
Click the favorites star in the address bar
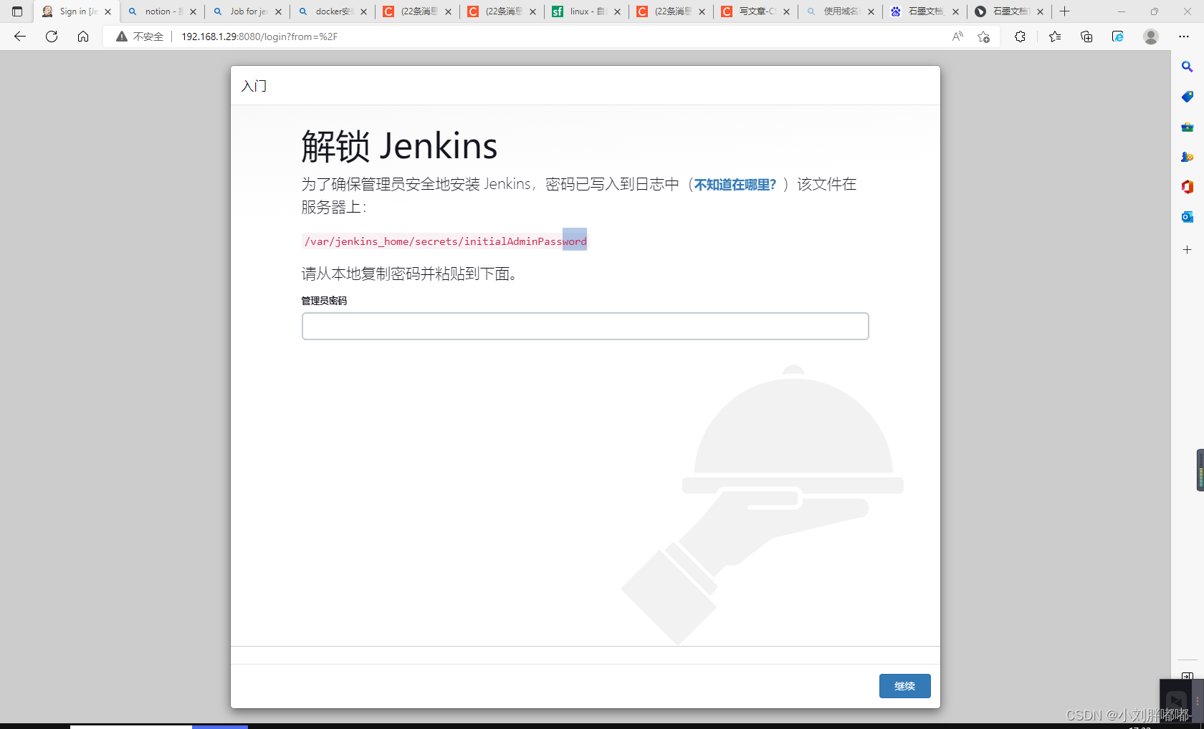(983, 37)
